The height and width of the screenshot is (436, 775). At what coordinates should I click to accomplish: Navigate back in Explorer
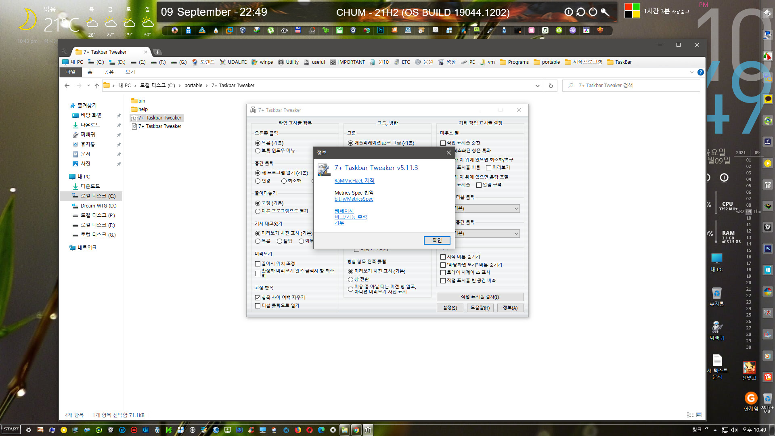(67, 86)
